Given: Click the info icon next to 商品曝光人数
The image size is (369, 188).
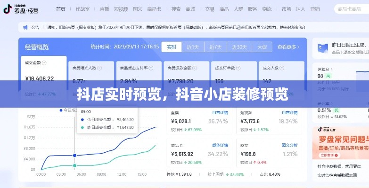Looking at the screenshot, I should click(x=100, y=68).
